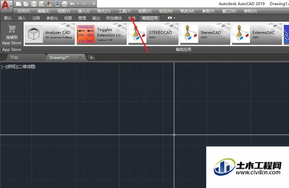This screenshot has height=188, width=289.
Task: Switch to the 插入 ribbon tab
Action: click(22, 18)
